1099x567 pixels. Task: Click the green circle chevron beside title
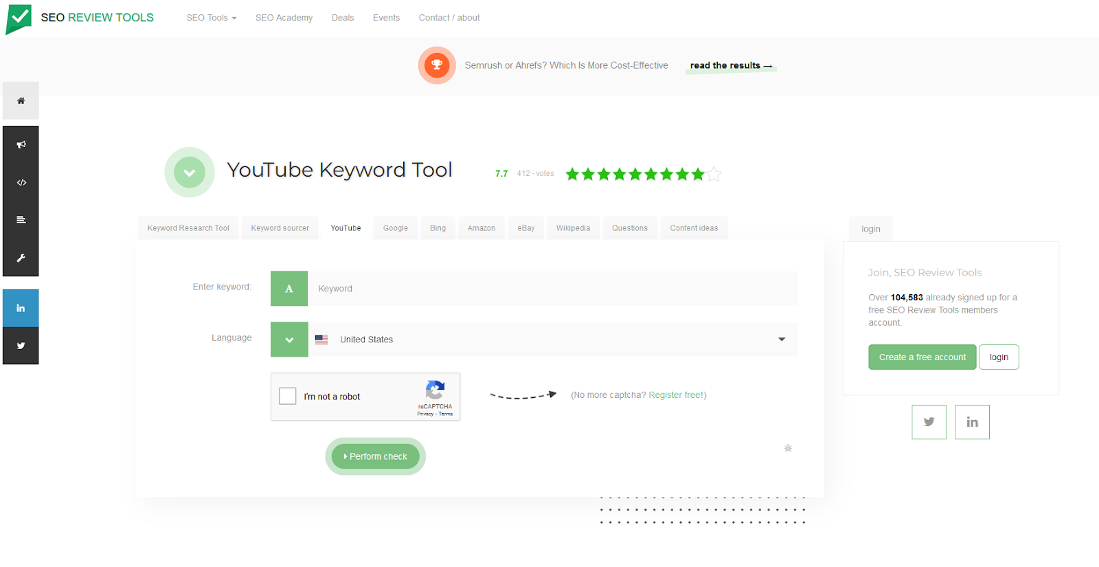190,173
